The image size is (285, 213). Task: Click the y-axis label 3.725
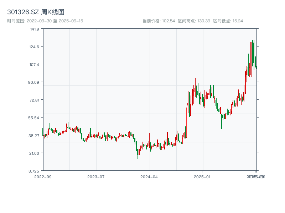click(x=34, y=171)
